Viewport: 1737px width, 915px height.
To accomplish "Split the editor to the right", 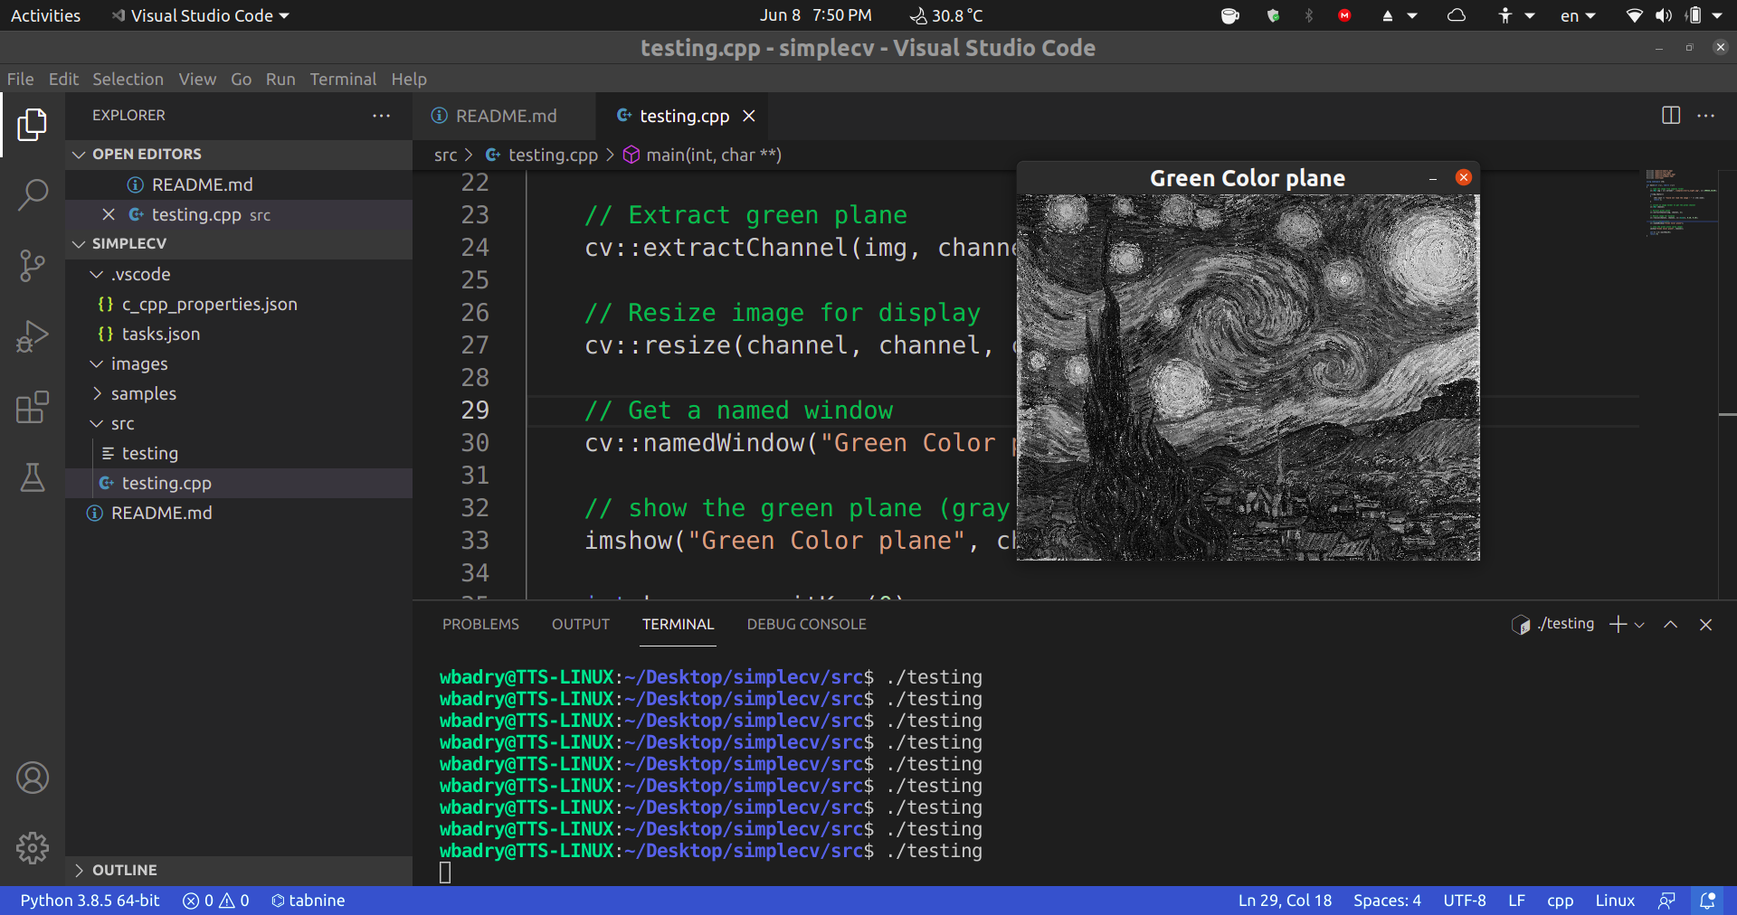I will (x=1671, y=116).
